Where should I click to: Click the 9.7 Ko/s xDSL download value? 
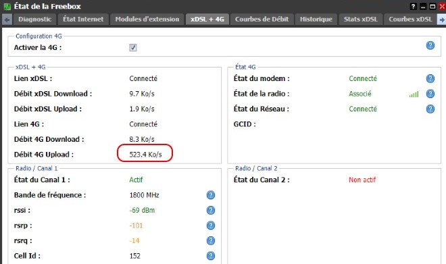click(x=142, y=93)
